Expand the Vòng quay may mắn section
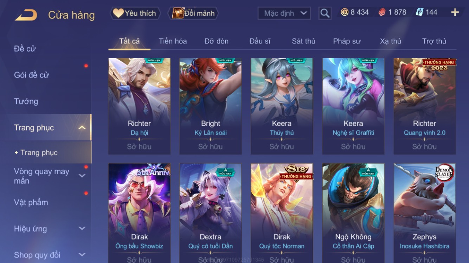Viewport: 469px width, 263px height. (x=82, y=176)
